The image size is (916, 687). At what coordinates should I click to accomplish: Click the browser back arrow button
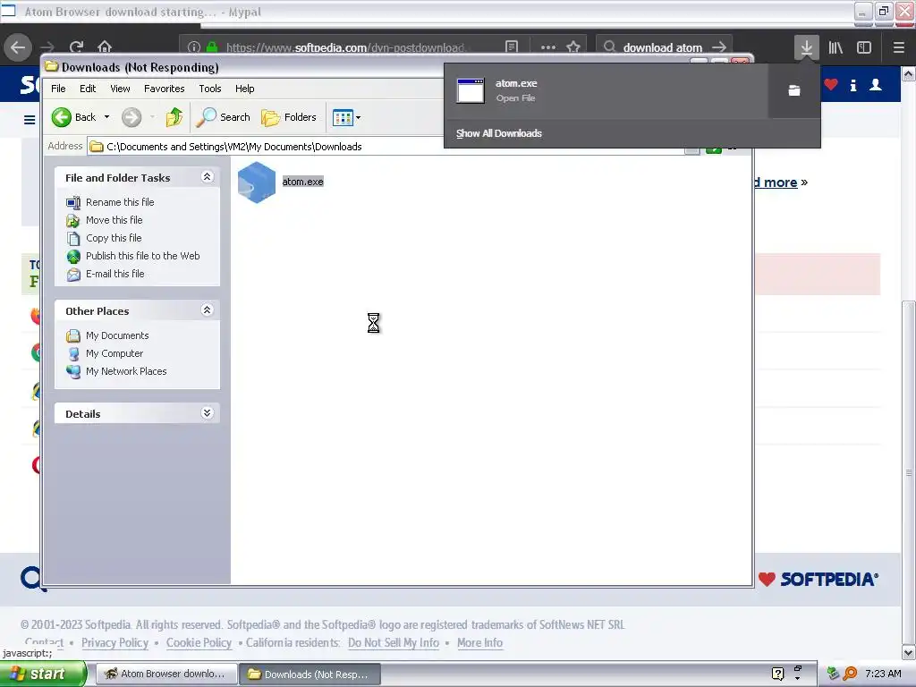(18, 47)
